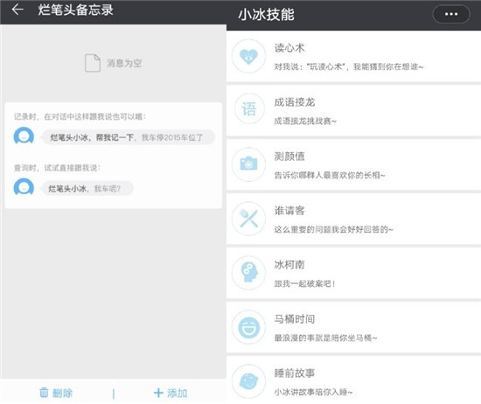
Task: Open the 读心术 skill title
Action: click(x=289, y=48)
